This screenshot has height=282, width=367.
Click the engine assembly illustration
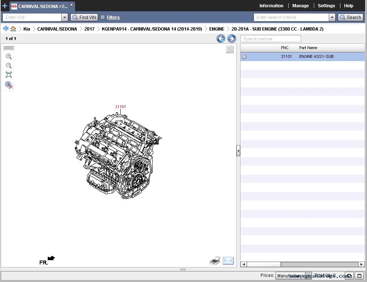[118, 155]
